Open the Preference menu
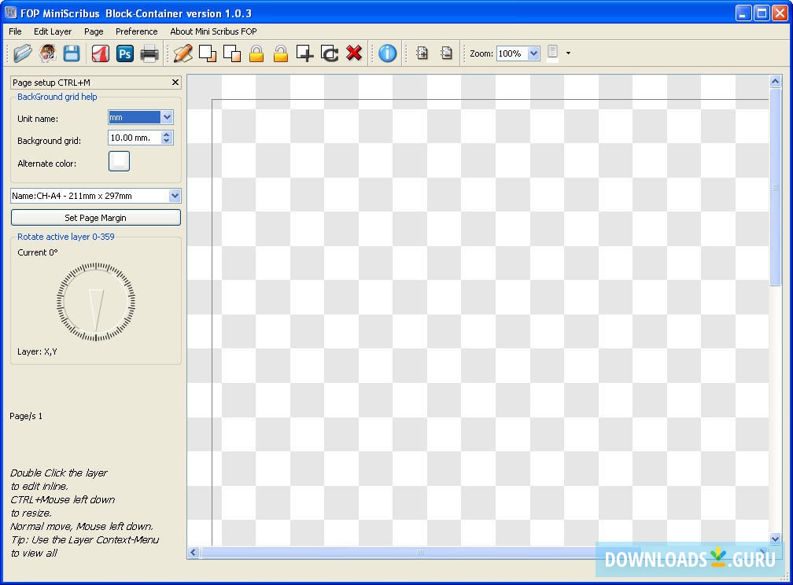This screenshot has height=585, width=793. coord(136,31)
